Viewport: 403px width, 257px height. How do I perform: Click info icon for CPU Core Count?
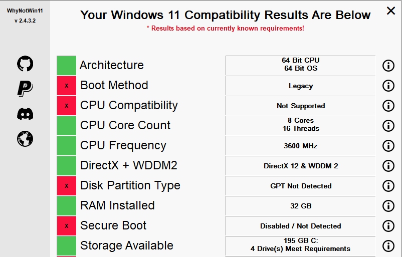[388, 126]
